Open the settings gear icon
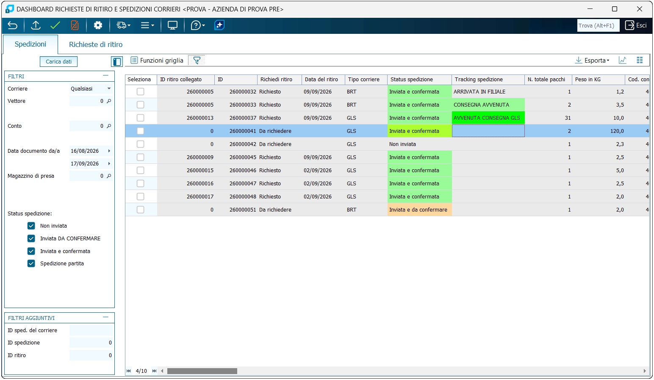 [x=98, y=25]
